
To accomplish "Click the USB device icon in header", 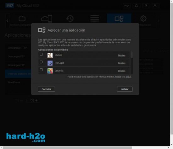I will (127, 6).
